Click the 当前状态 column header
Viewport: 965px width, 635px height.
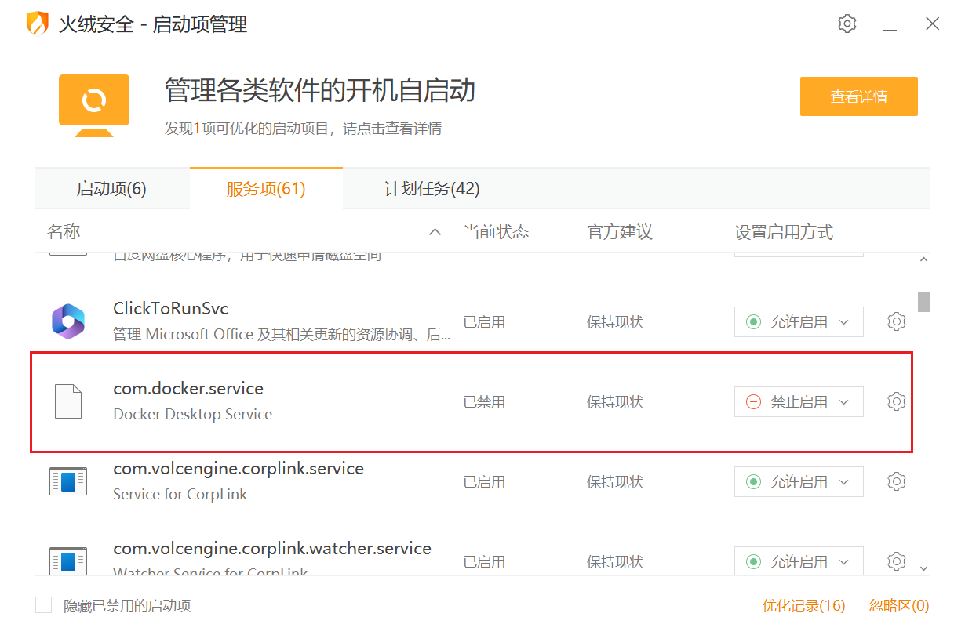(496, 232)
